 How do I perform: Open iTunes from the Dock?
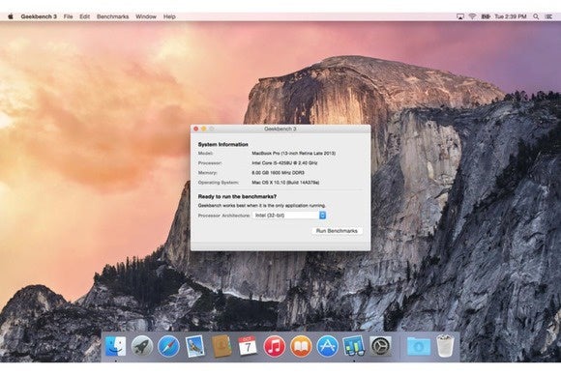tap(274, 346)
